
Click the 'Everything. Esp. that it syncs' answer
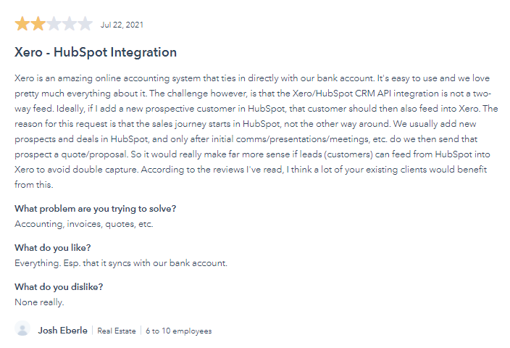[121, 263]
